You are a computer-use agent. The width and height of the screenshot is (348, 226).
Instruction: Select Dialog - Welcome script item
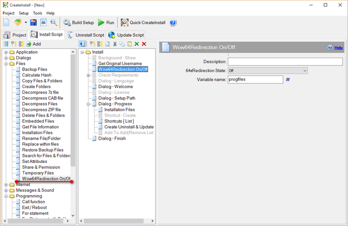[115, 86]
